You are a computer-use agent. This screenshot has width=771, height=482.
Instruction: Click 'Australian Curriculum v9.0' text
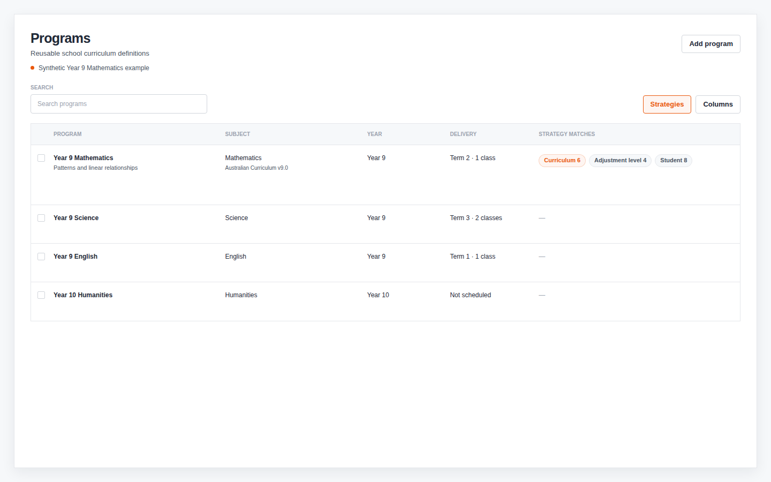point(256,168)
